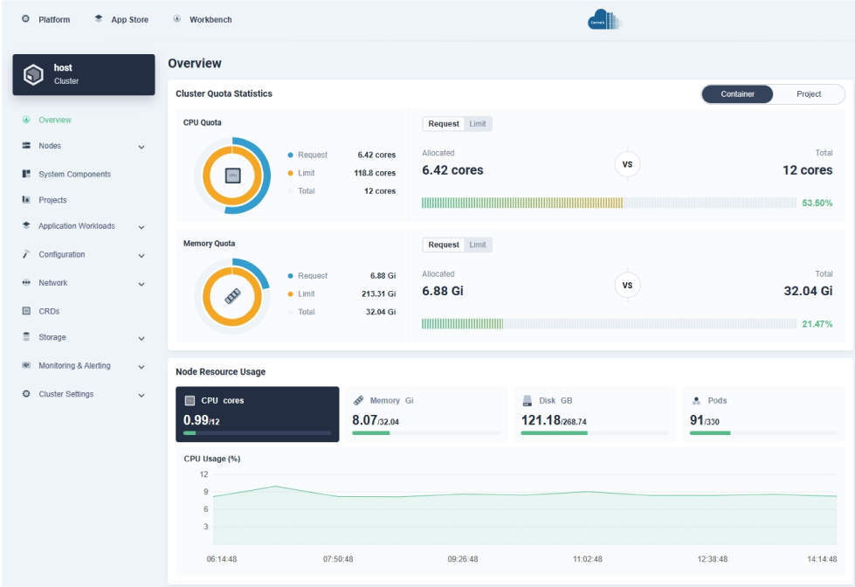
Task: Click the Workbench icon in top bar
Action: click(177, 19)
